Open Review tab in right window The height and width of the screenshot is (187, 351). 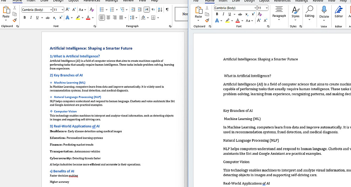318,1
